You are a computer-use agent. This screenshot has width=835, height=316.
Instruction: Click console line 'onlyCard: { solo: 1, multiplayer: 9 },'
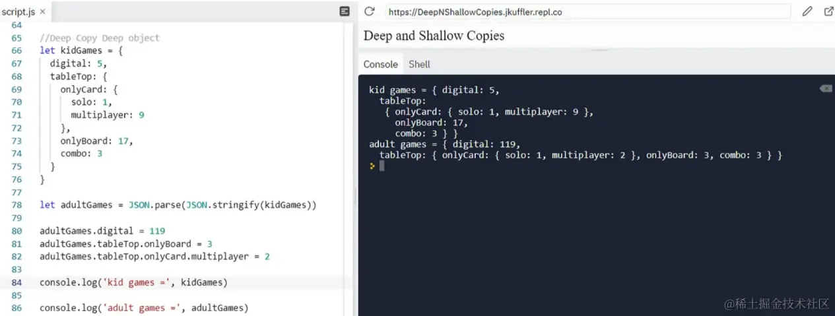click(x=489, y=112)
